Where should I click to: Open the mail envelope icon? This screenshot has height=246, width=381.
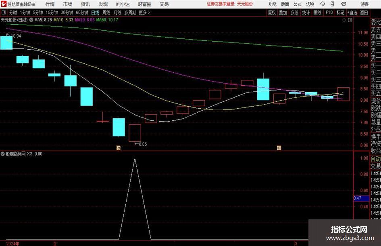click(x=344, y=4)
